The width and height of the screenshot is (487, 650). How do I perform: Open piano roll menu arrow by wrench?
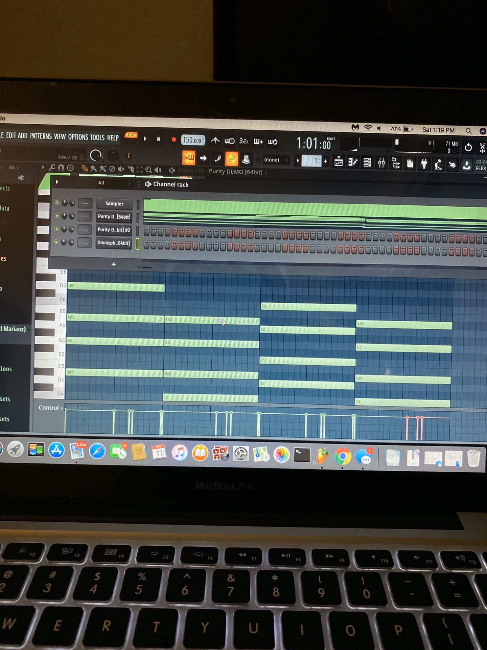(x=43, y=167)
